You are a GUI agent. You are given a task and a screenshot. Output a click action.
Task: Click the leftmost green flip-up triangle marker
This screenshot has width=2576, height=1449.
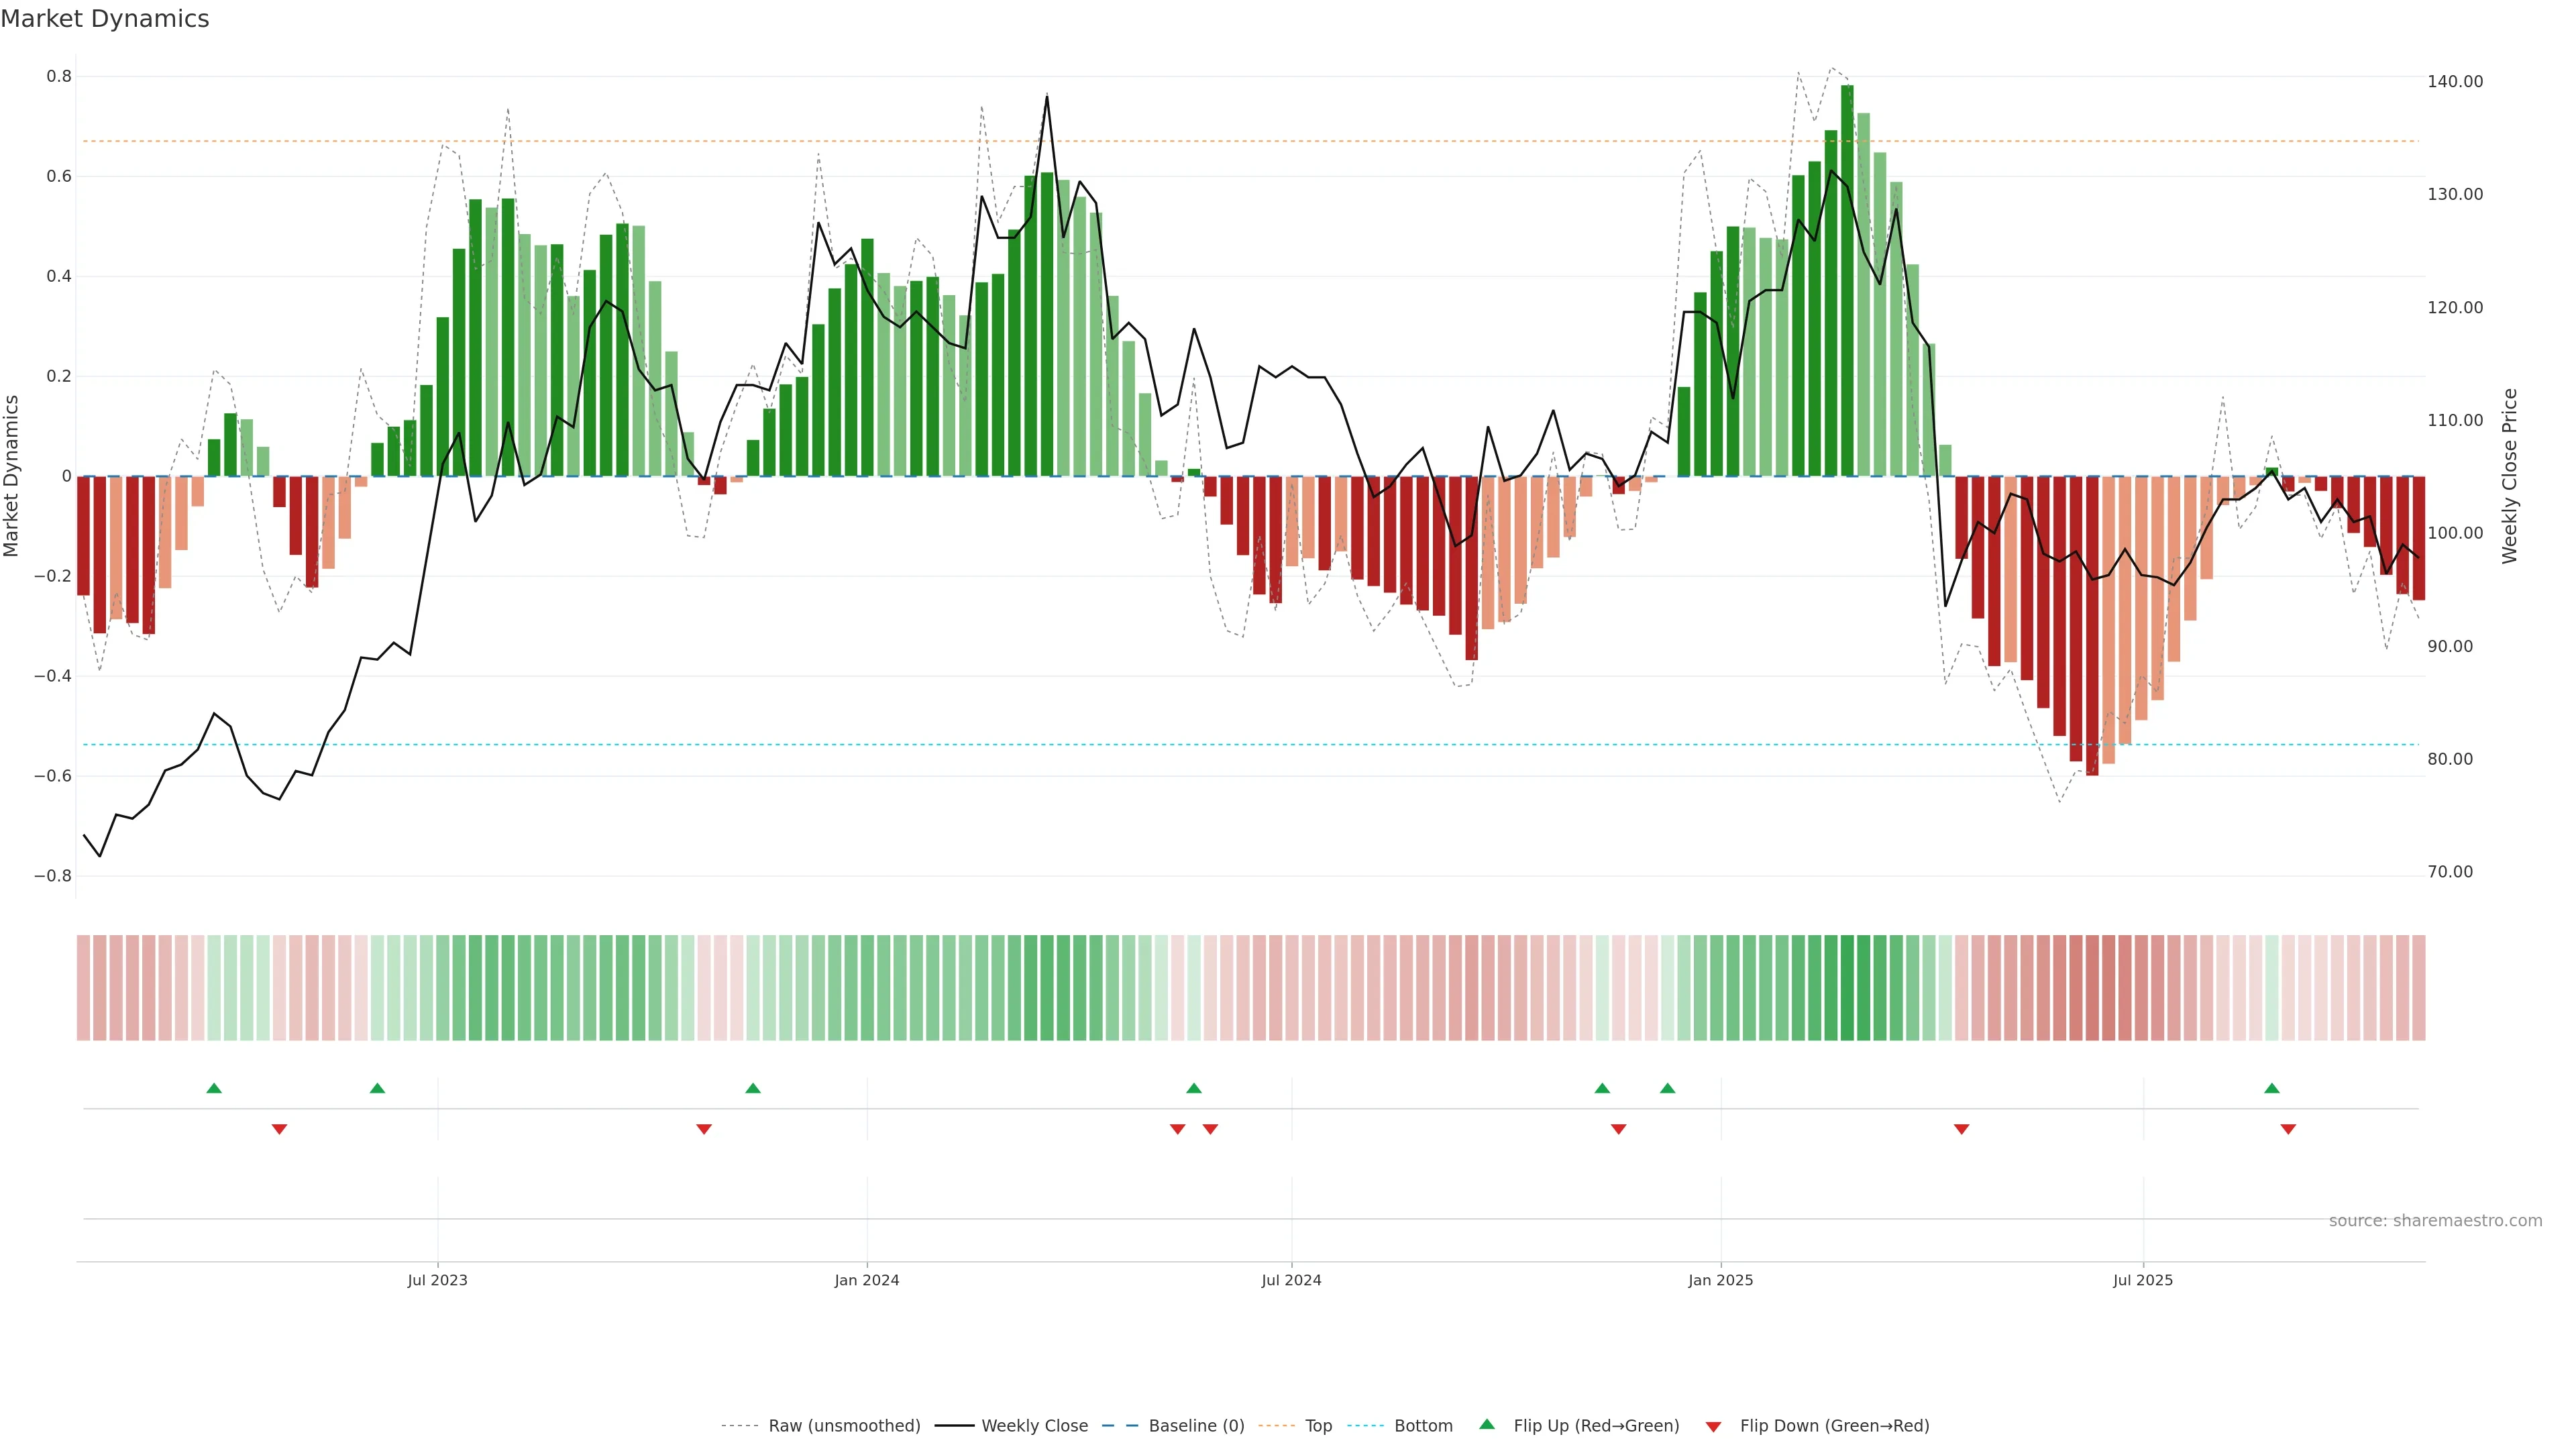(214, 1088)
